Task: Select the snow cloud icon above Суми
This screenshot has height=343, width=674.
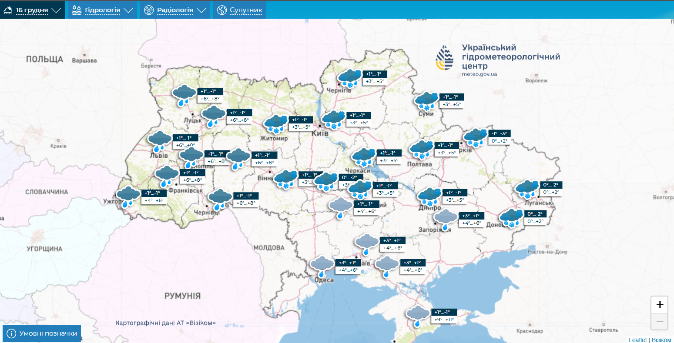Action: 426,101
